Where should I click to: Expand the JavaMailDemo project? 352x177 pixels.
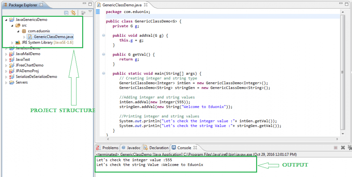[x=6, y=54]
